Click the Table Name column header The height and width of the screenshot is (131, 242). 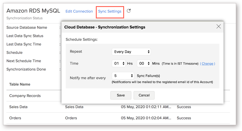coord(20,84)
